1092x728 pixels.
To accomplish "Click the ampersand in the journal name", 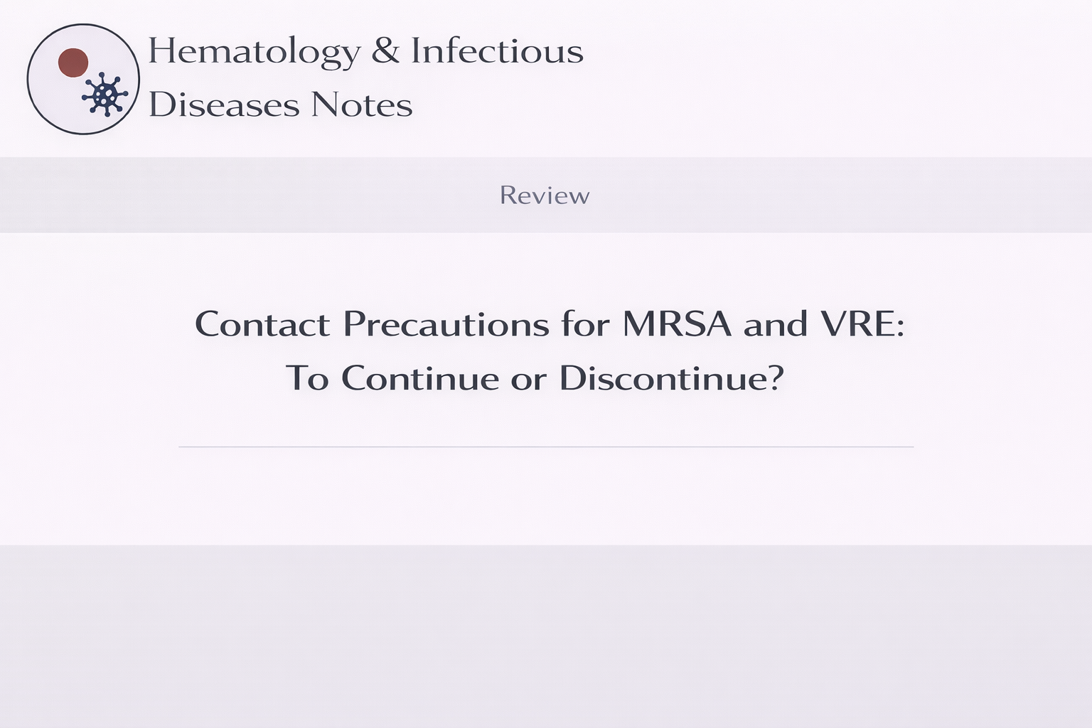I will (385, 51).
